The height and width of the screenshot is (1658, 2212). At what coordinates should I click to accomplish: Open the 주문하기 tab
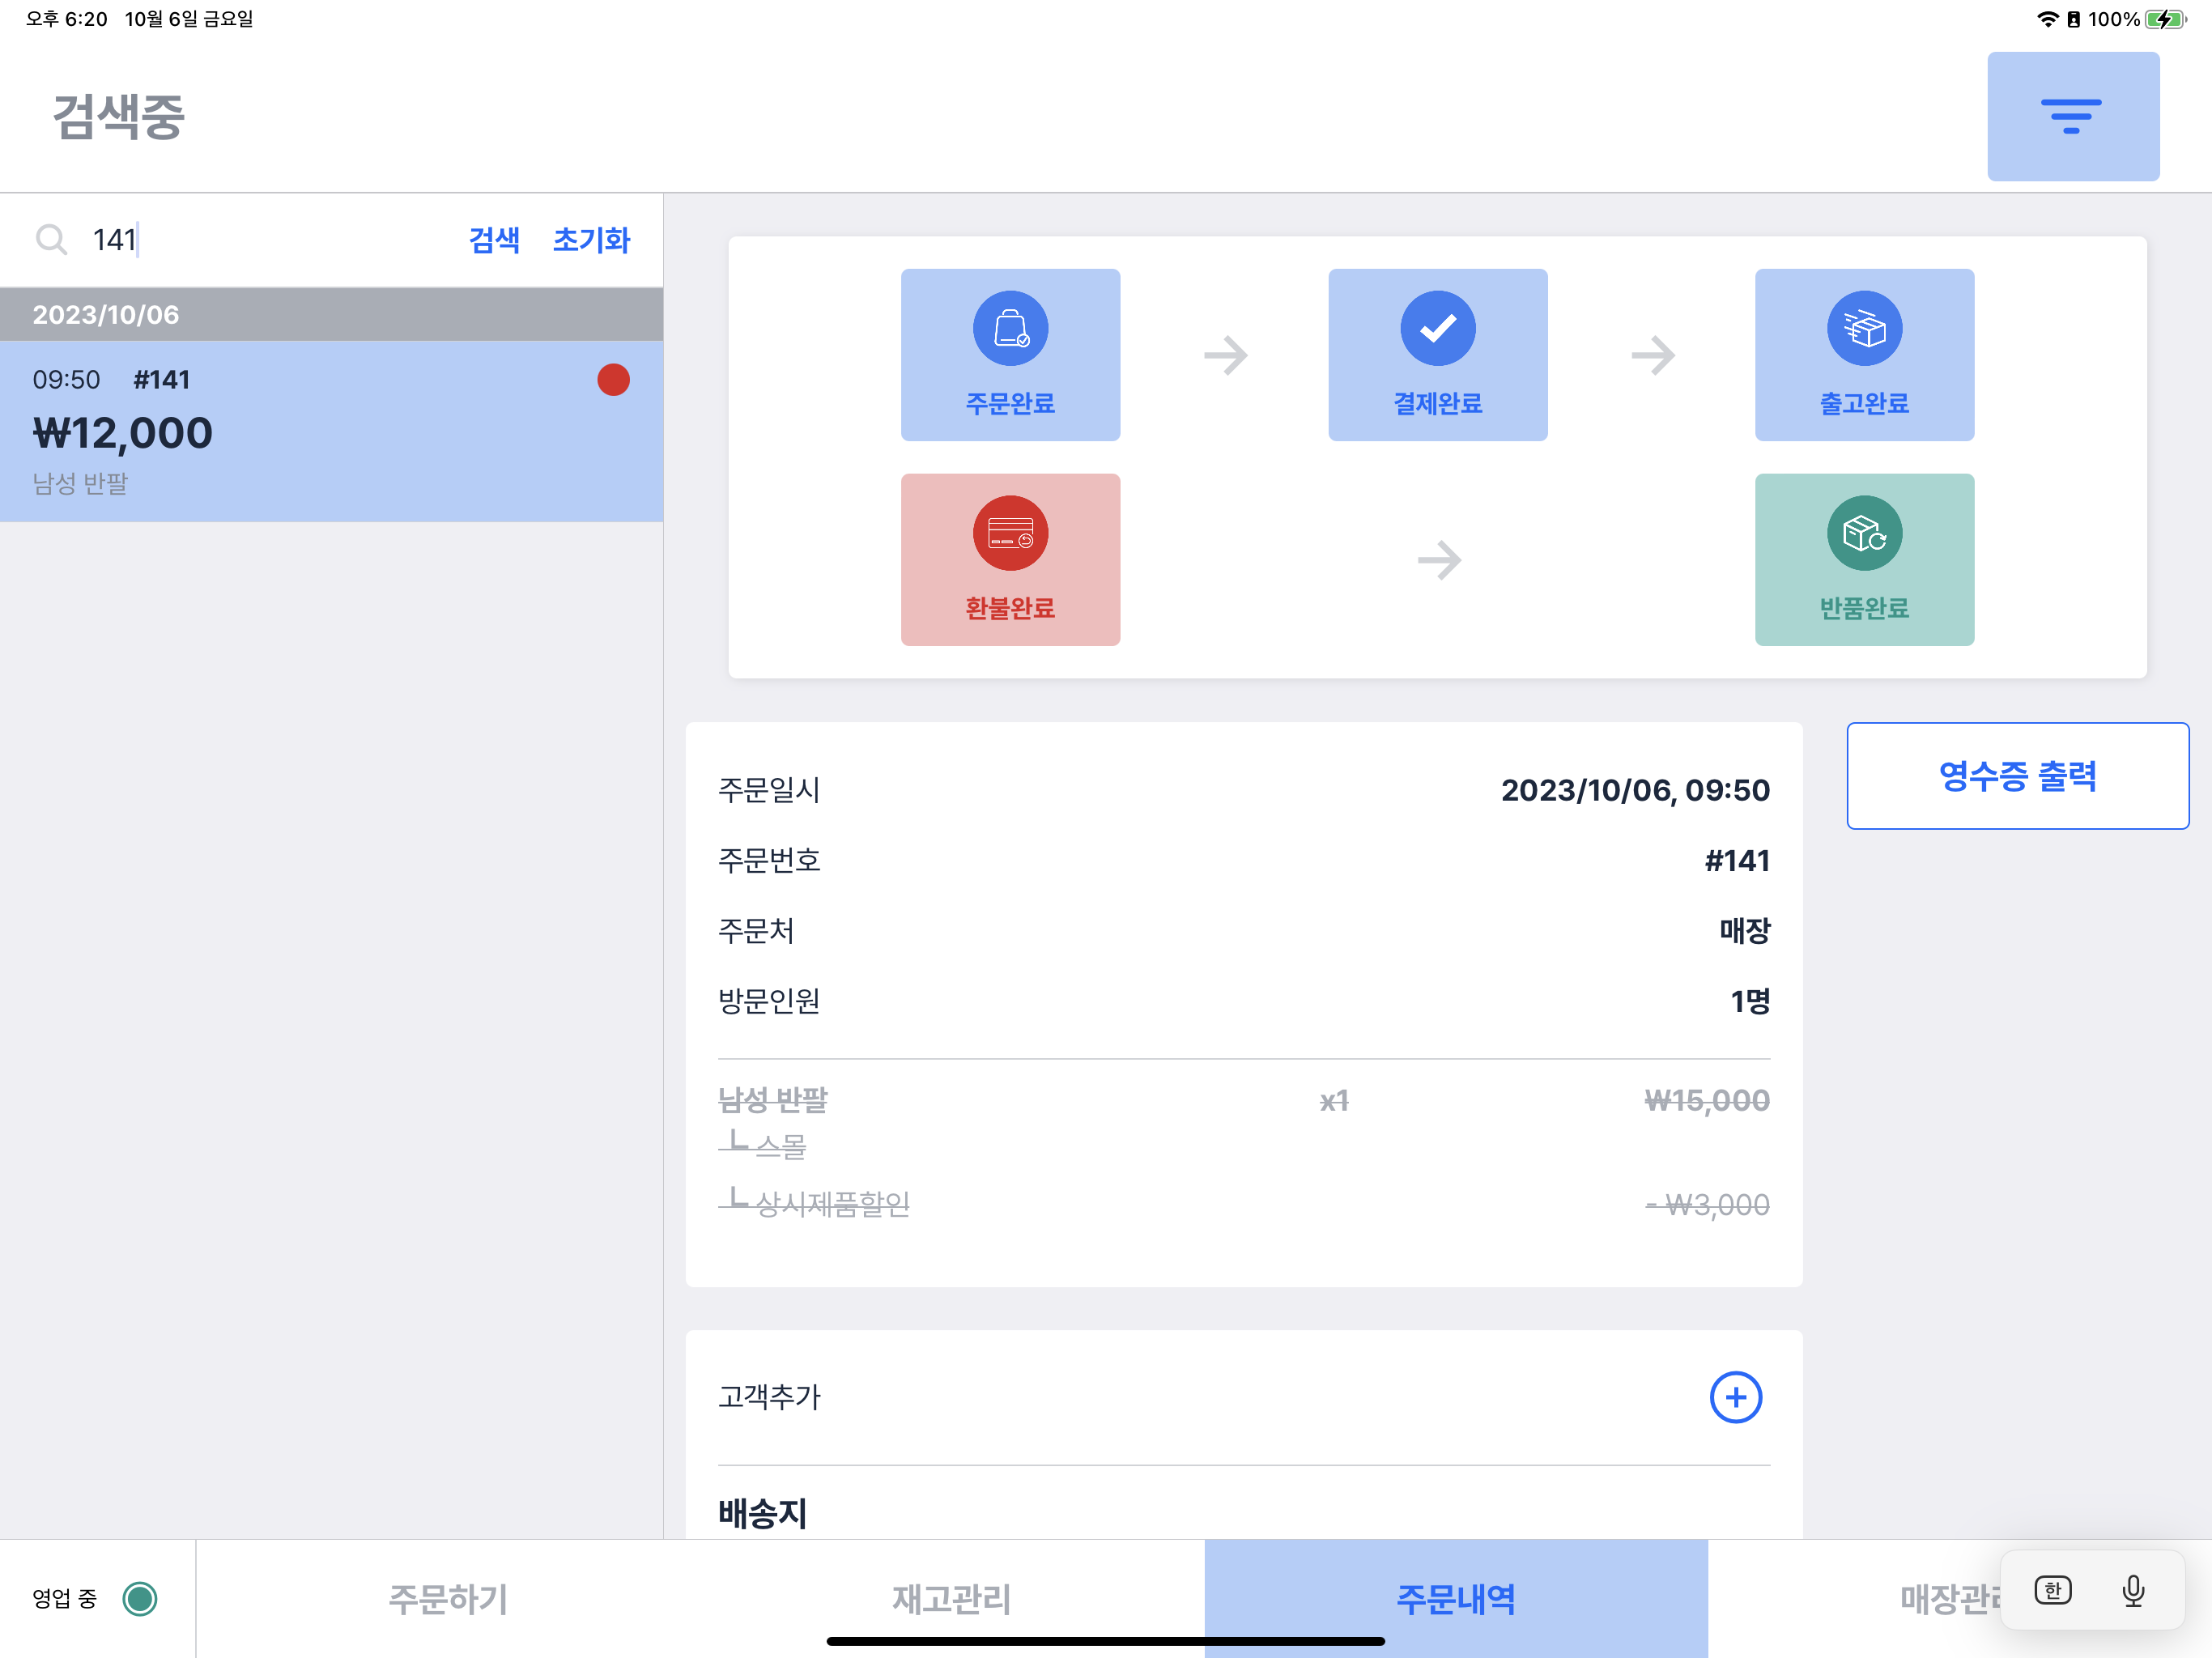(448, 1598)
